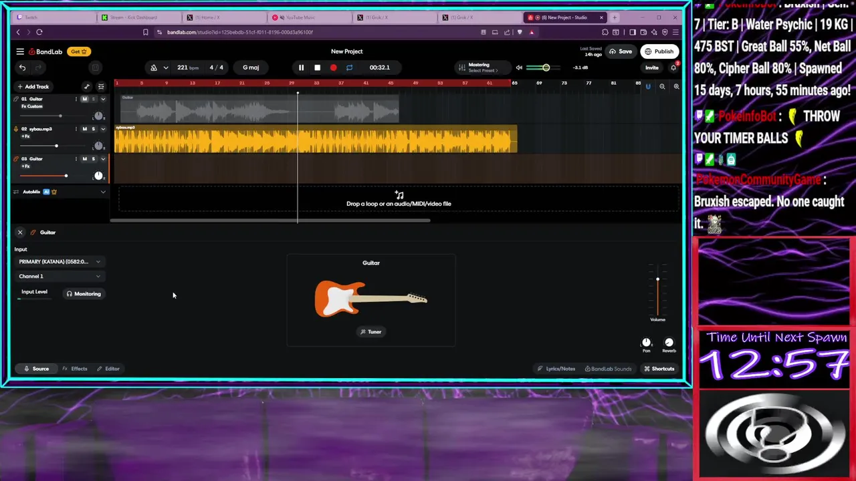Mute track 01 Guitar

pyautogui.click(x=84, y=99)
